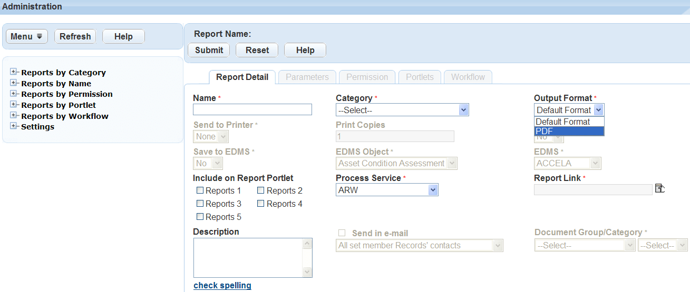Expand Reports by Permission plus icon
The height and width of the screenshot is (292, 690).
(14, 94)
